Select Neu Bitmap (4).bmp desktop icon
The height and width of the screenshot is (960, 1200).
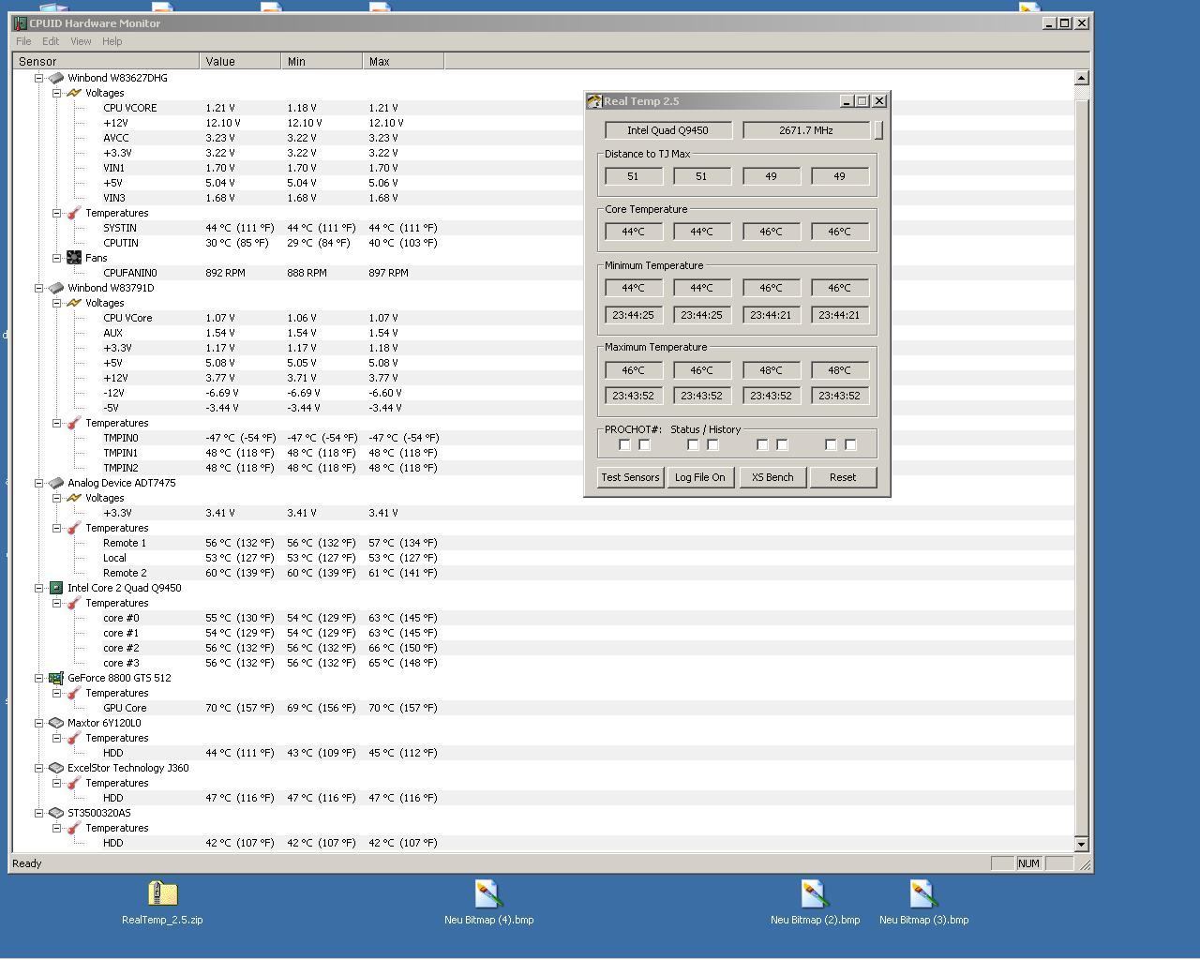click(x=488, y=893)
